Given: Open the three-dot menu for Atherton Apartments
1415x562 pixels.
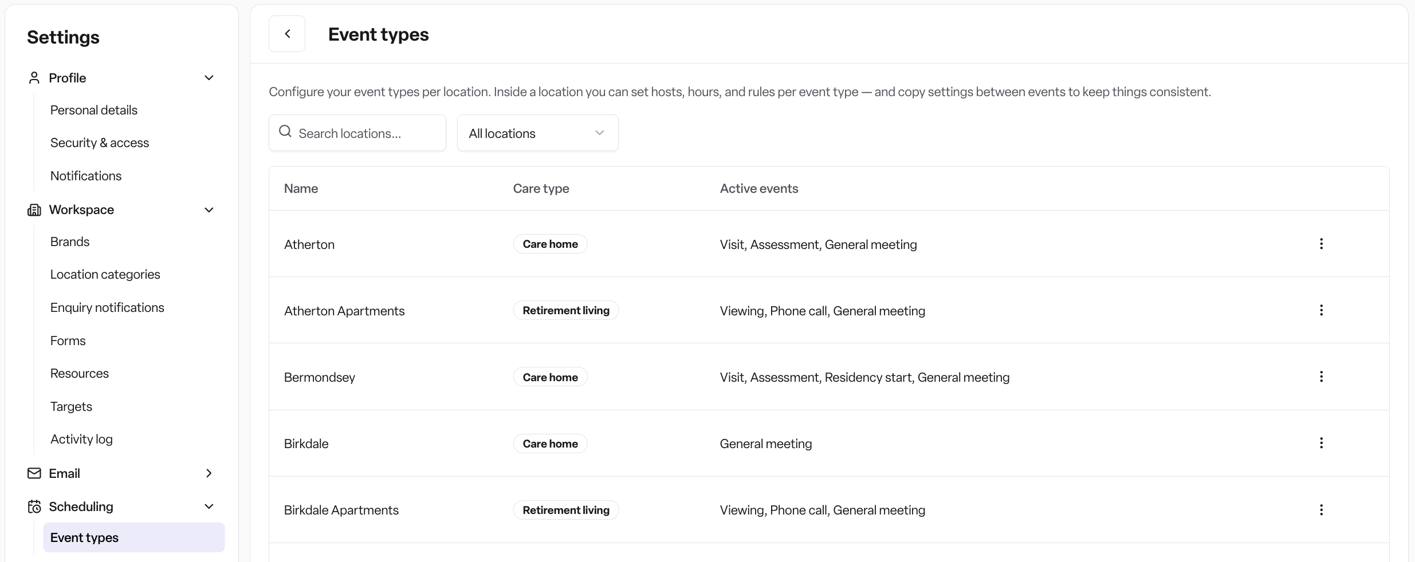Looking at the screenshot, I should click(x=1321, y=310).
